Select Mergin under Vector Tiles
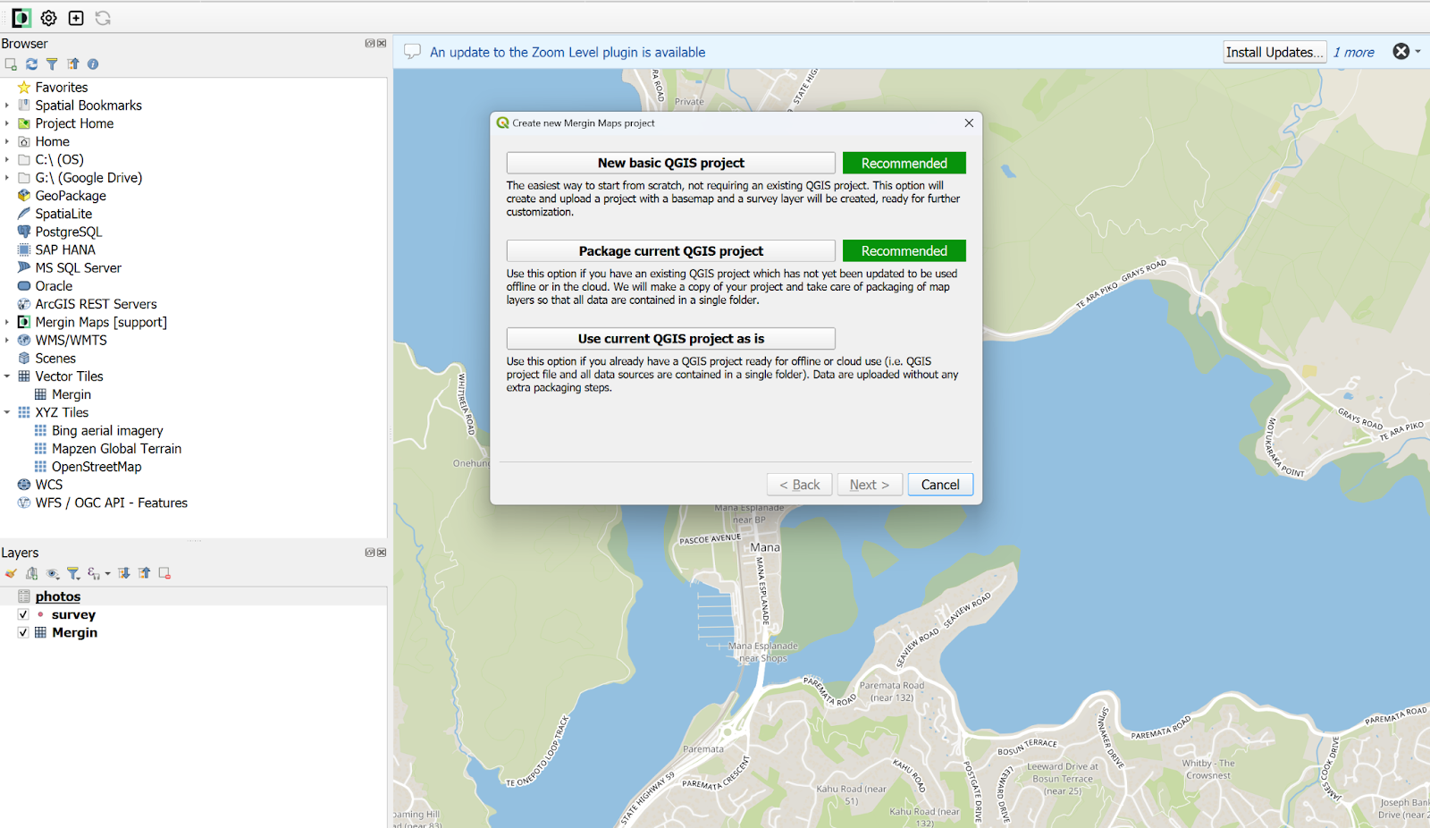This screenshot has height=828, width=1430. (71, 394)
